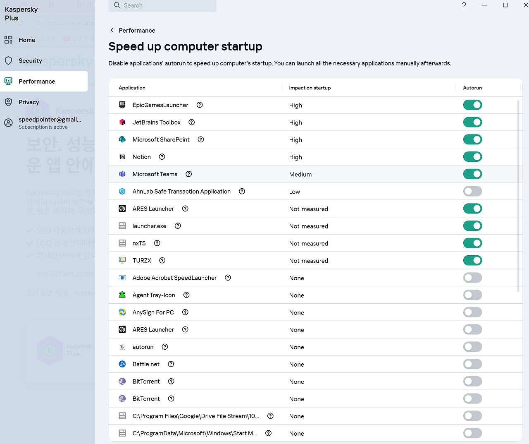Click the EpicGamesLauncher app icon

point(122,105)
